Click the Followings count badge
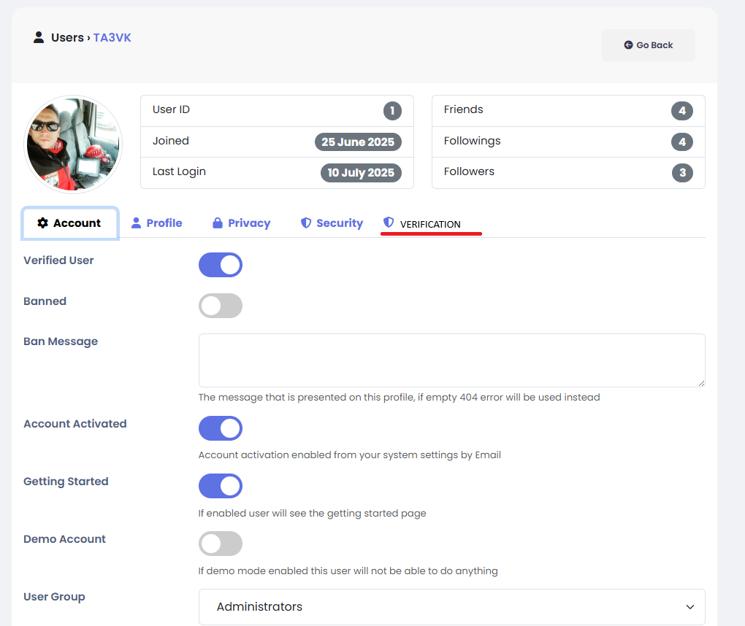Screen dimensions: 745x626 tap(681, 142)
